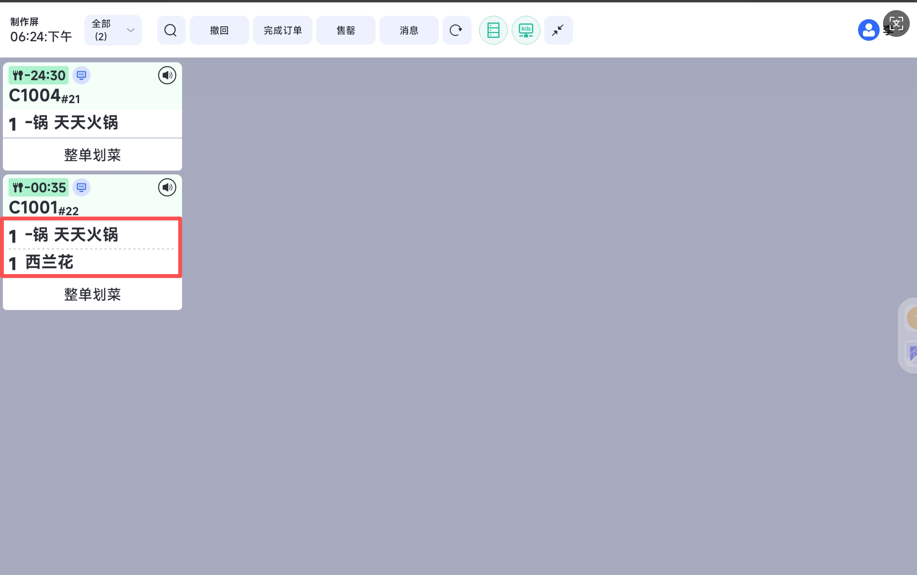Click the refresh icon in toolbar
The image size is (917, 575).
tap(456, 30)
